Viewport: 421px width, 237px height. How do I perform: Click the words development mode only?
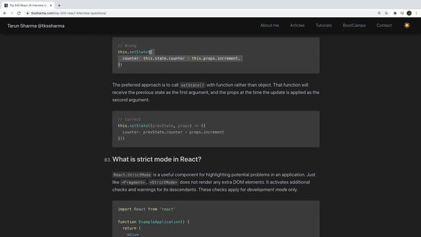click(x=272, y=190)
